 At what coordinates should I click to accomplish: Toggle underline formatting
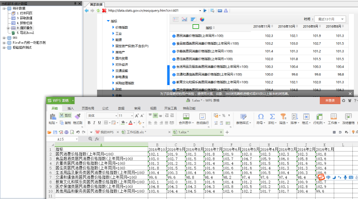pyautogui.click(x=99, y=123)
